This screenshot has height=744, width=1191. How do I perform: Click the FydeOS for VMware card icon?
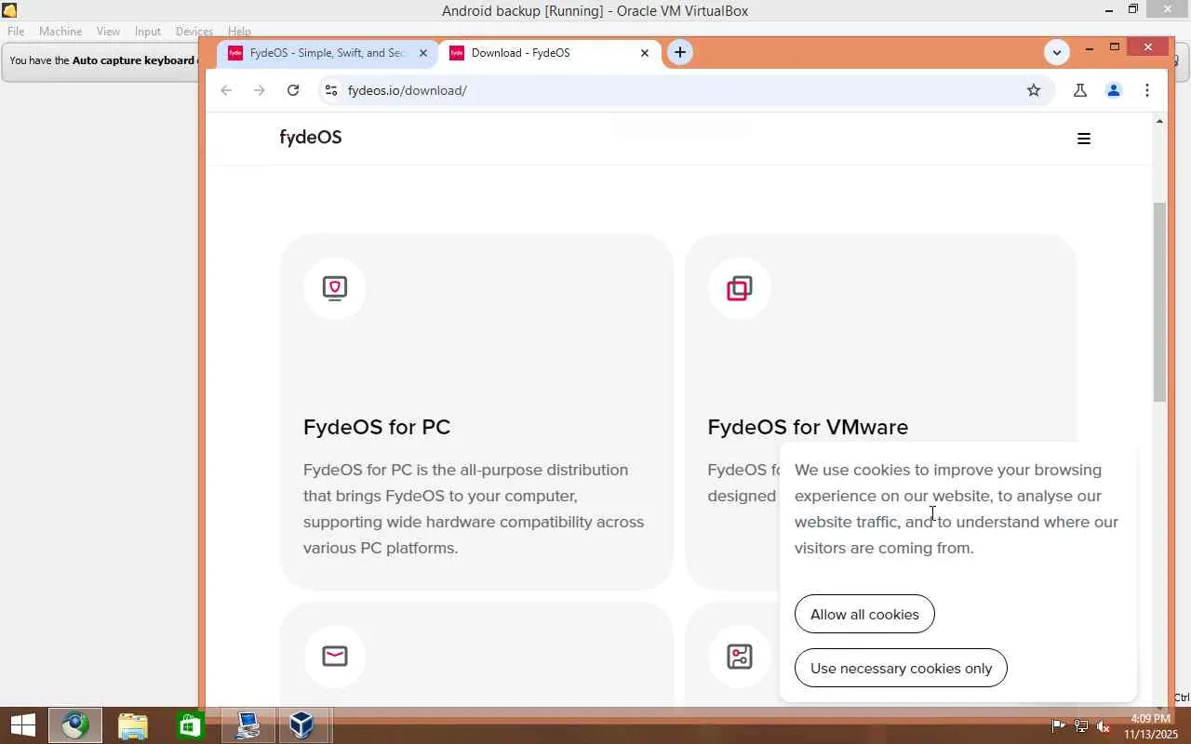(740, 288)
